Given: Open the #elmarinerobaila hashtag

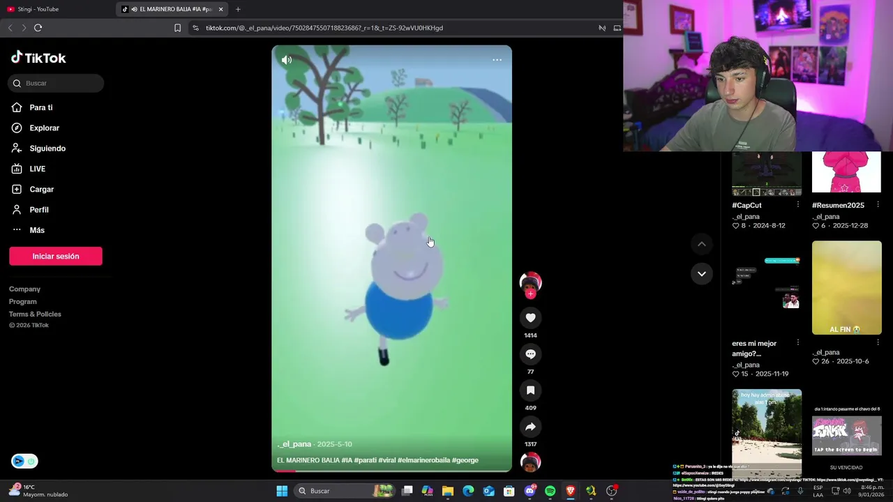Looking at the screenshot, I should point(423,460).
